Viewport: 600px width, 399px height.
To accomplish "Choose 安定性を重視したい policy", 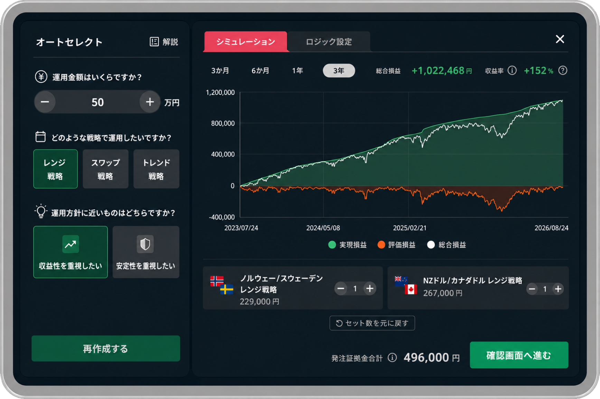I will pos(146,252).
